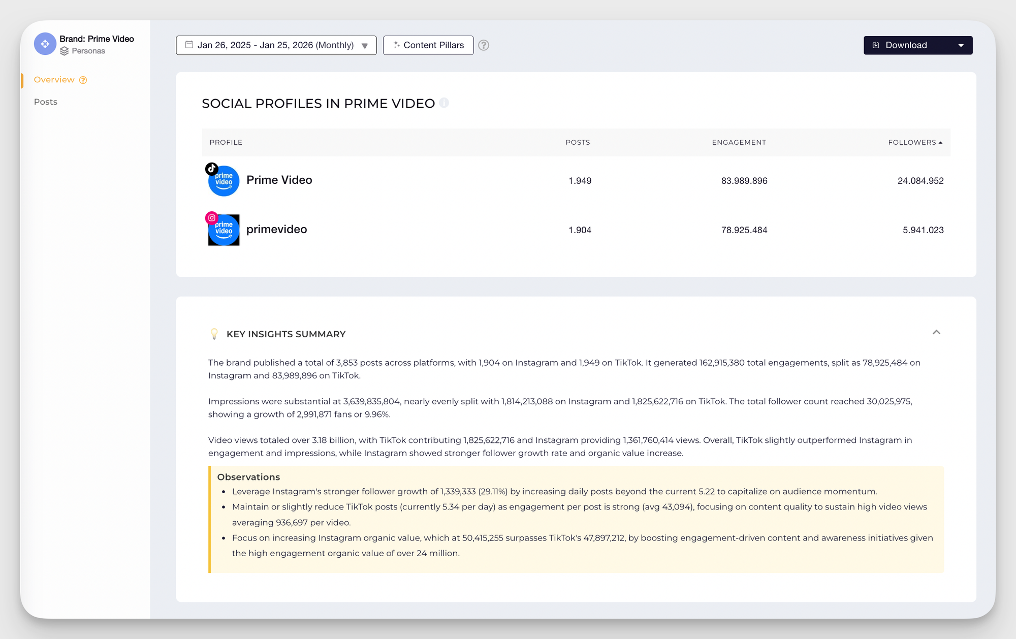The image size is (1016, 639).
Task: Click the help icon beside Content Pillars
Action: coord(484,45)
